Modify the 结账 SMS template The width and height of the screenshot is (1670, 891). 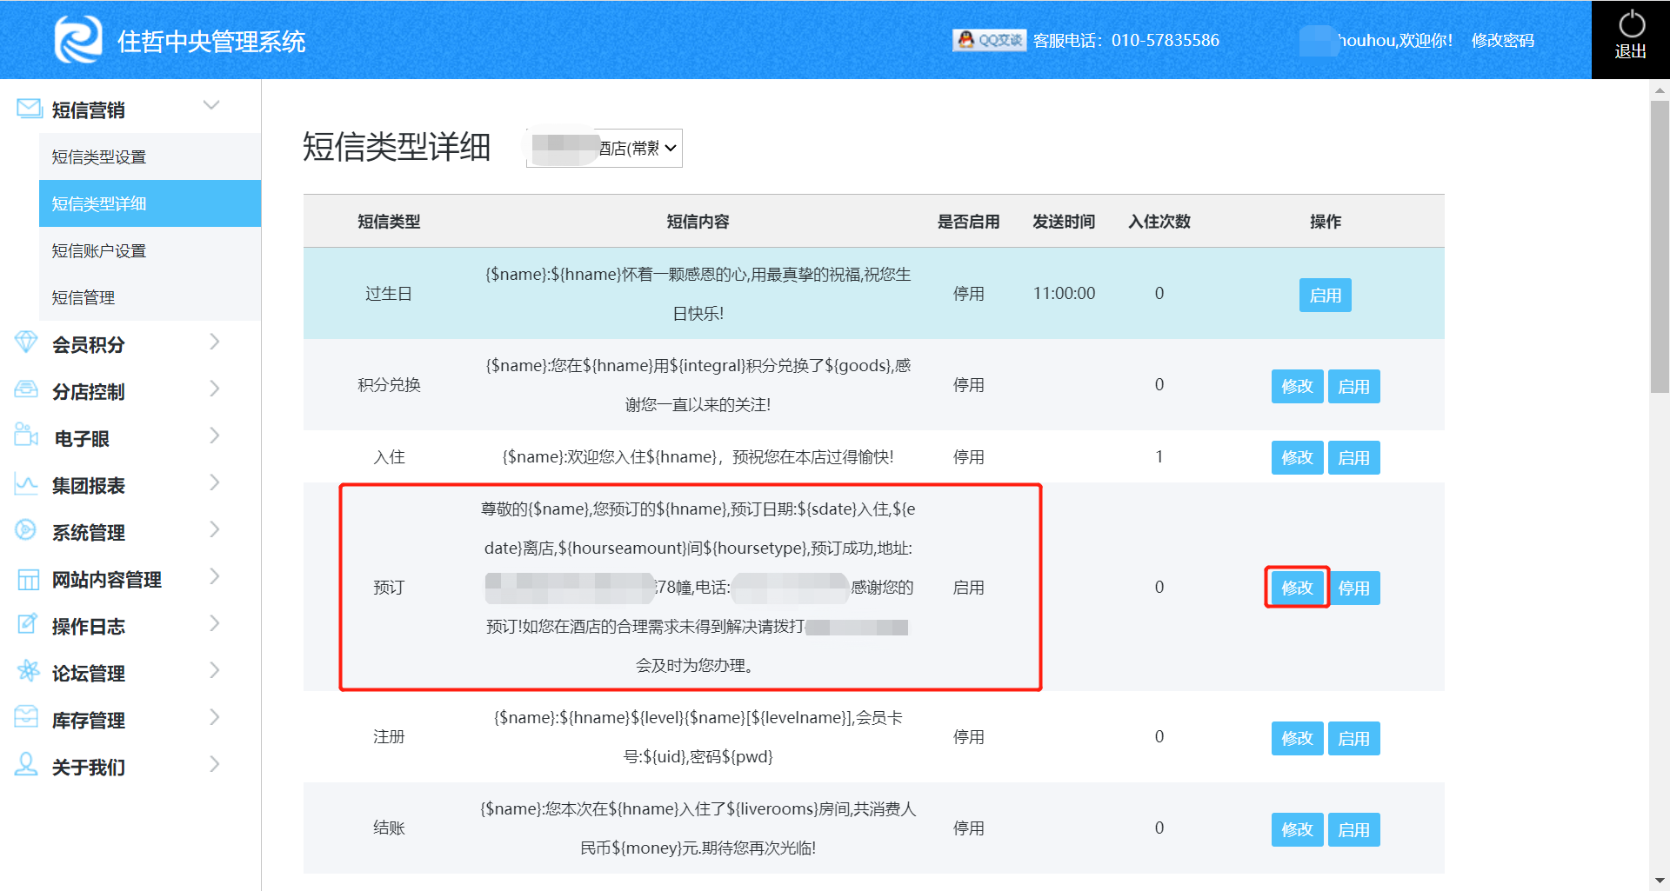[x=1297, y=829]
